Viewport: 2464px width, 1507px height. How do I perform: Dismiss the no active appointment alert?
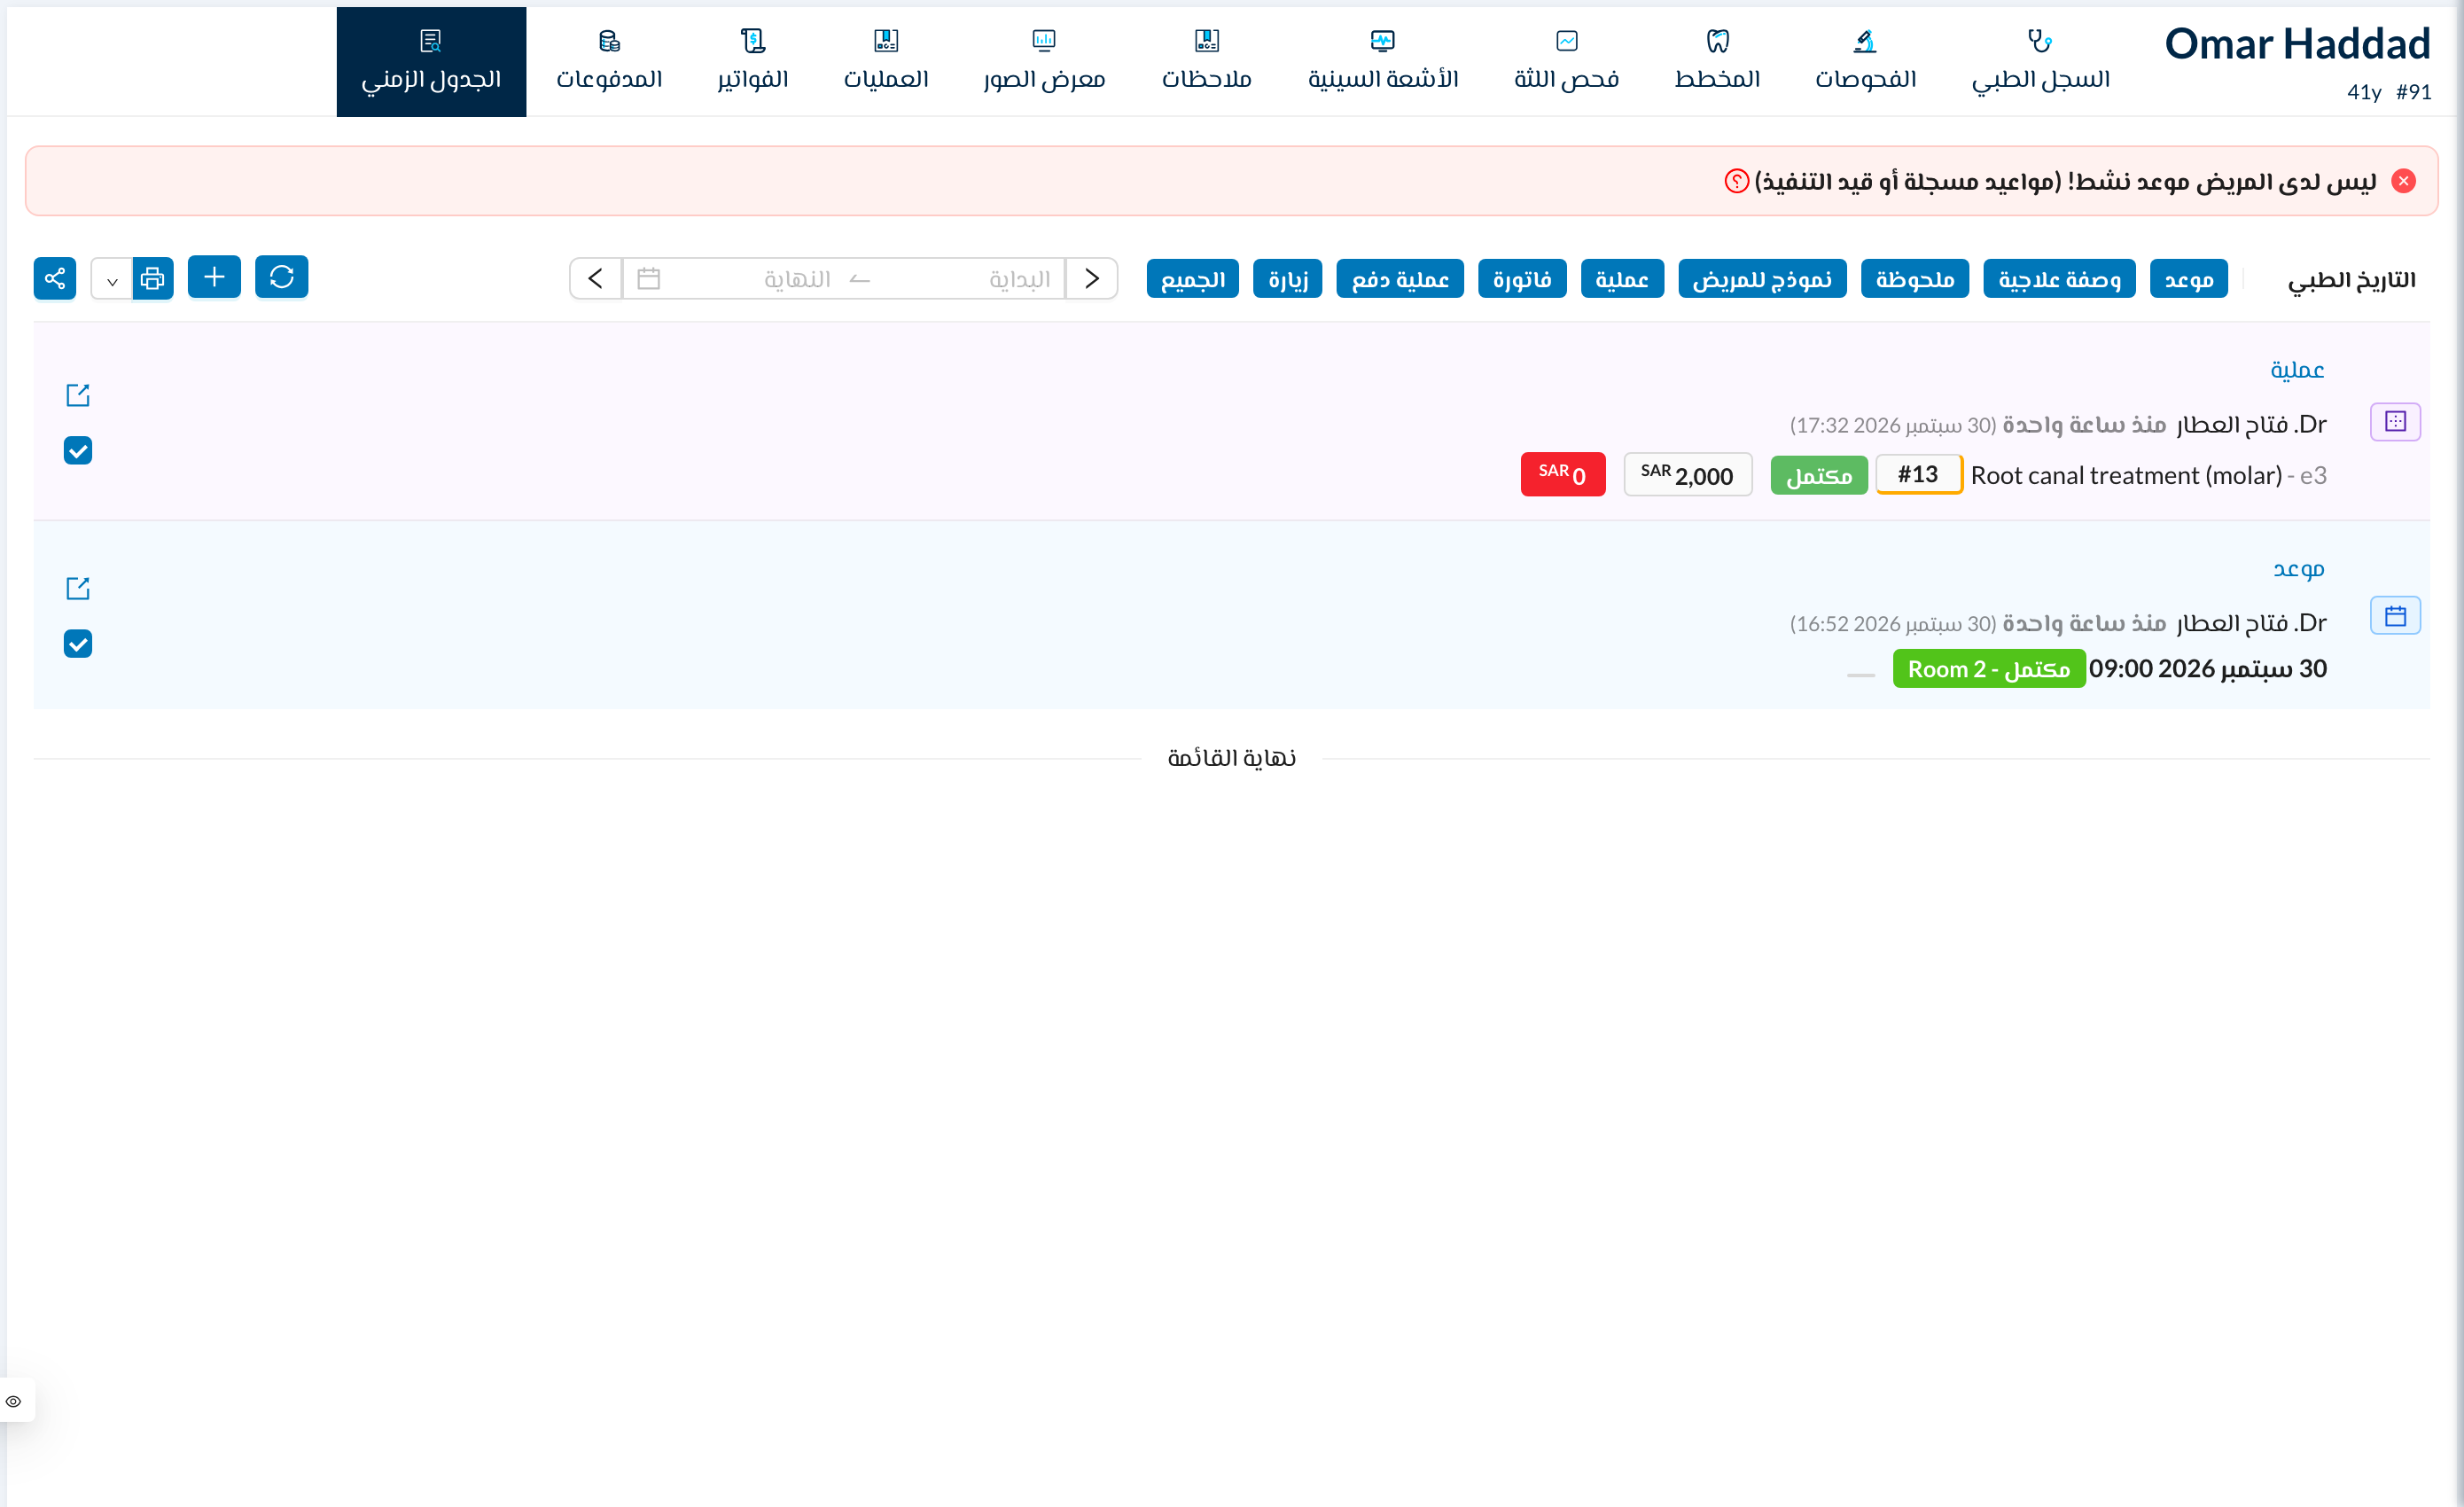pyautogui.click(x=2403, y=181)
